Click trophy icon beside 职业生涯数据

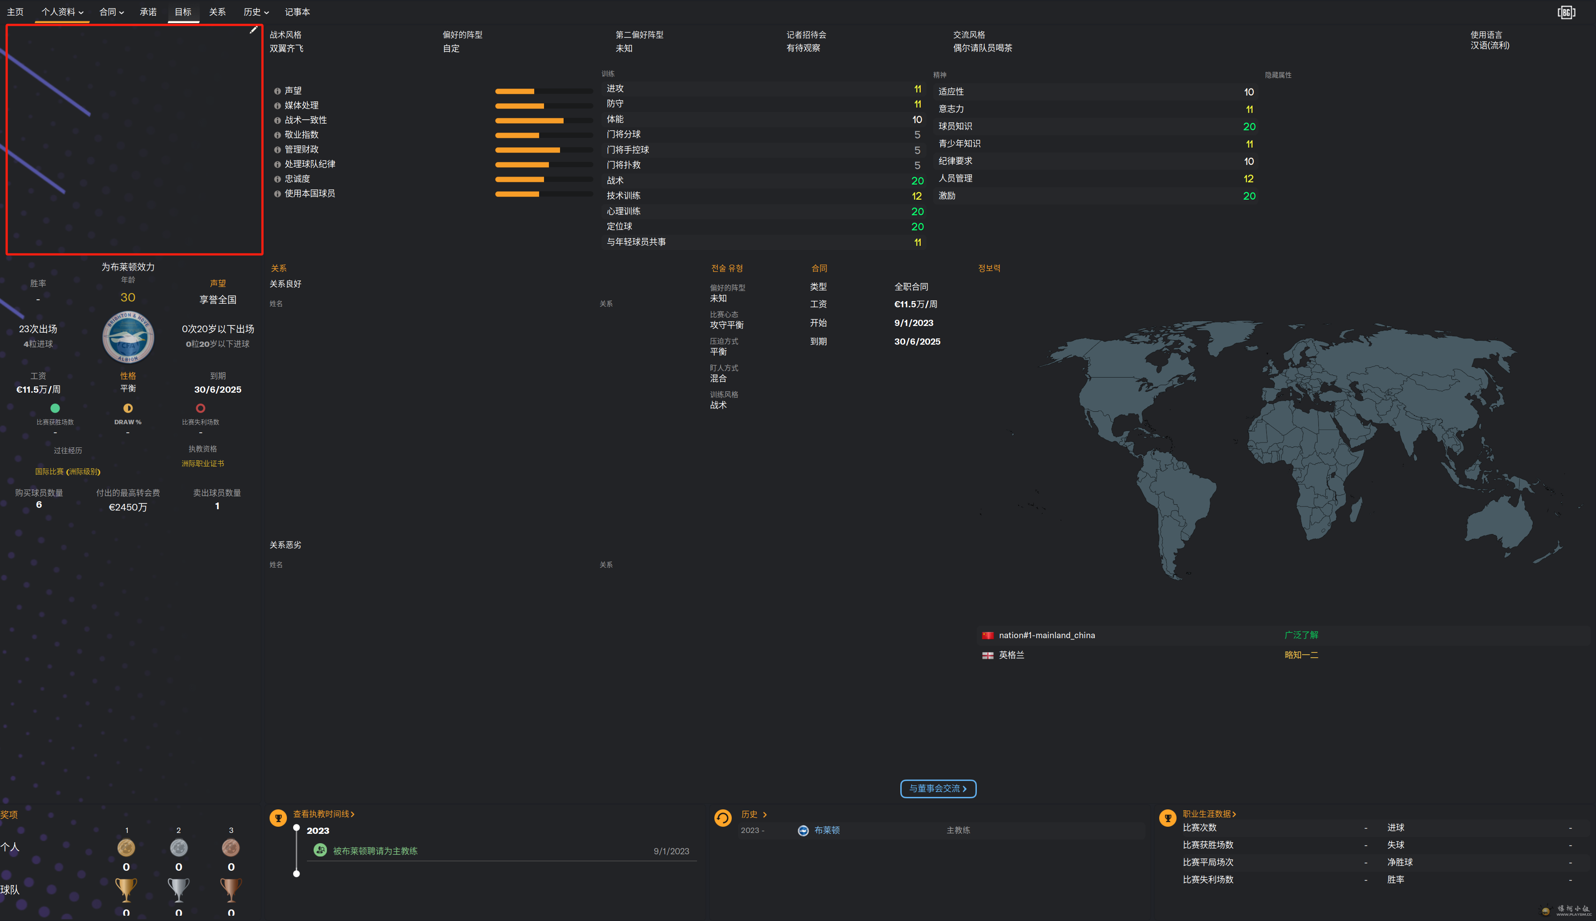click(1168, 818)
